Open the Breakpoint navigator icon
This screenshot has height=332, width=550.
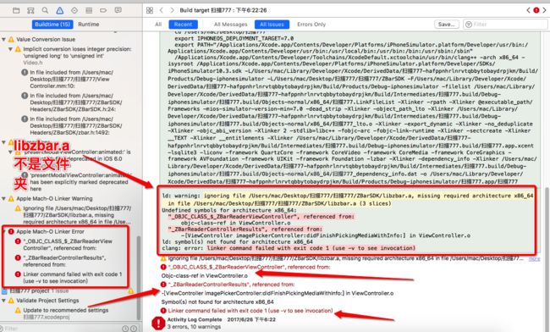[103, 10]
